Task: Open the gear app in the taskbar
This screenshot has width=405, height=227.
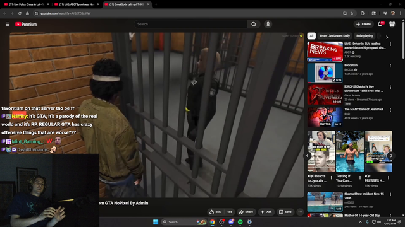Action: click(249, 222)
